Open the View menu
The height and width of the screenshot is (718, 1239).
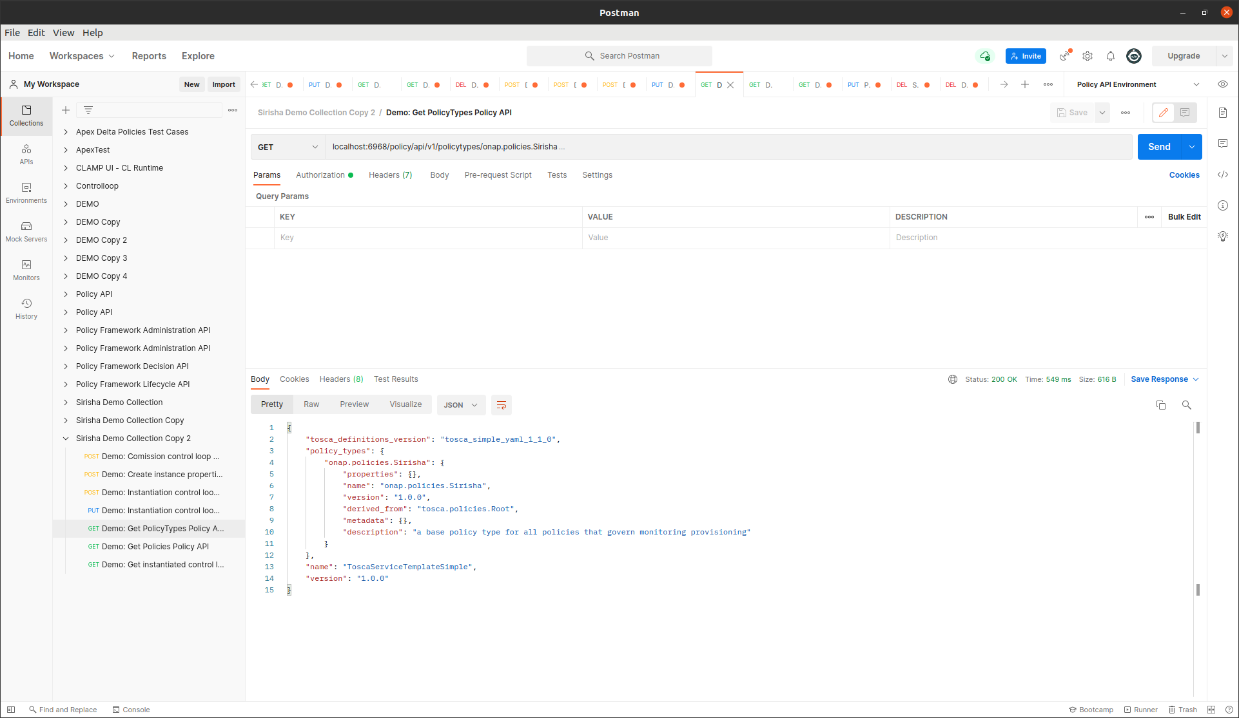[x=63, y=33]
